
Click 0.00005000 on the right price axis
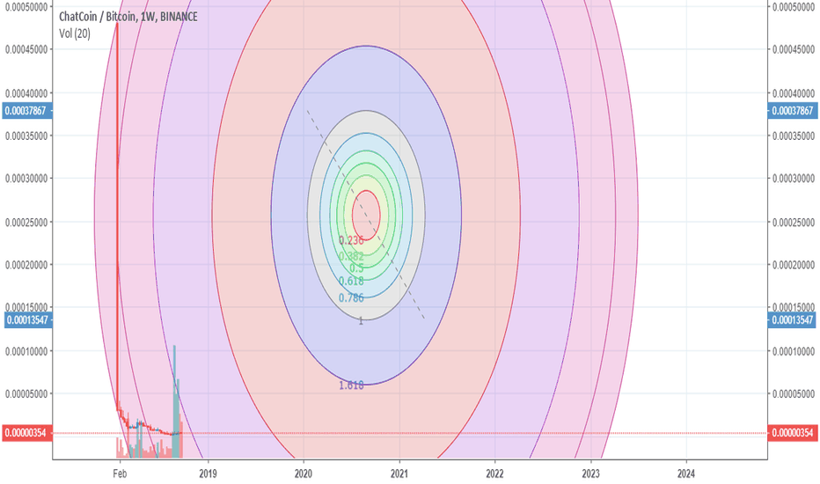[x=794, y=393]
